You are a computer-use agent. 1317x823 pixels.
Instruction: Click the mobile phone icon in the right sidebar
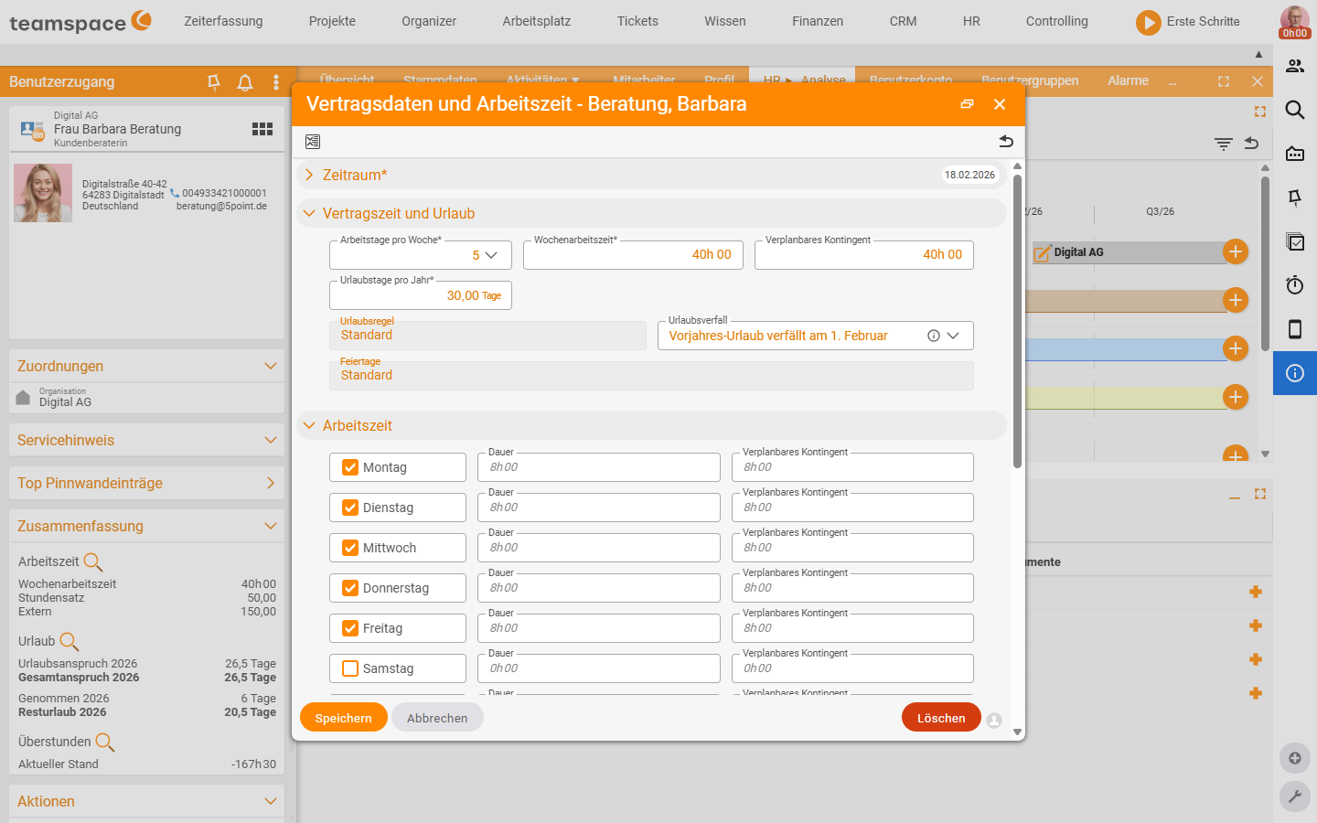click(x=1295, y=329)
